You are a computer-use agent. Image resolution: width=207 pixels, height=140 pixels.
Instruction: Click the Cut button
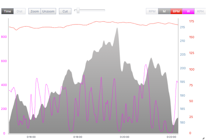65,11
